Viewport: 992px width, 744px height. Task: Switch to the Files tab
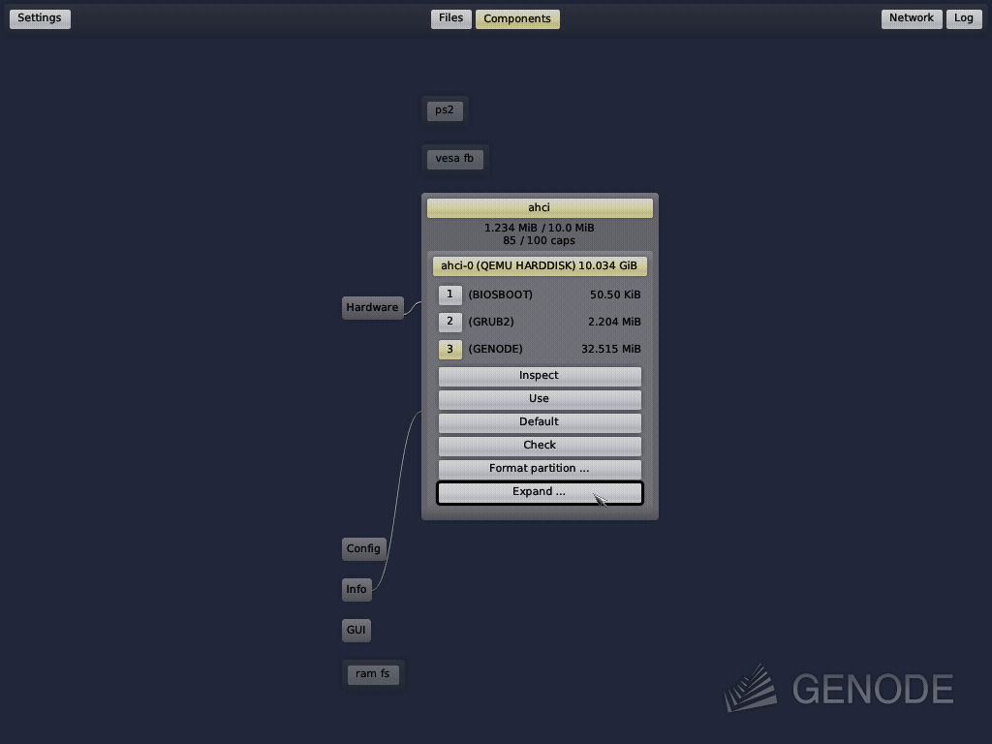coord(450,17)
